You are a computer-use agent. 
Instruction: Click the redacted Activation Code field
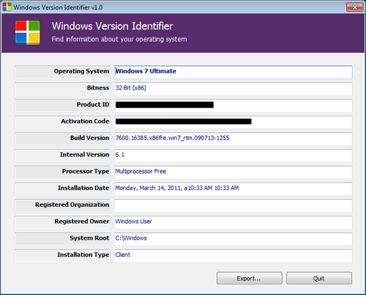[x=233, y=122]
